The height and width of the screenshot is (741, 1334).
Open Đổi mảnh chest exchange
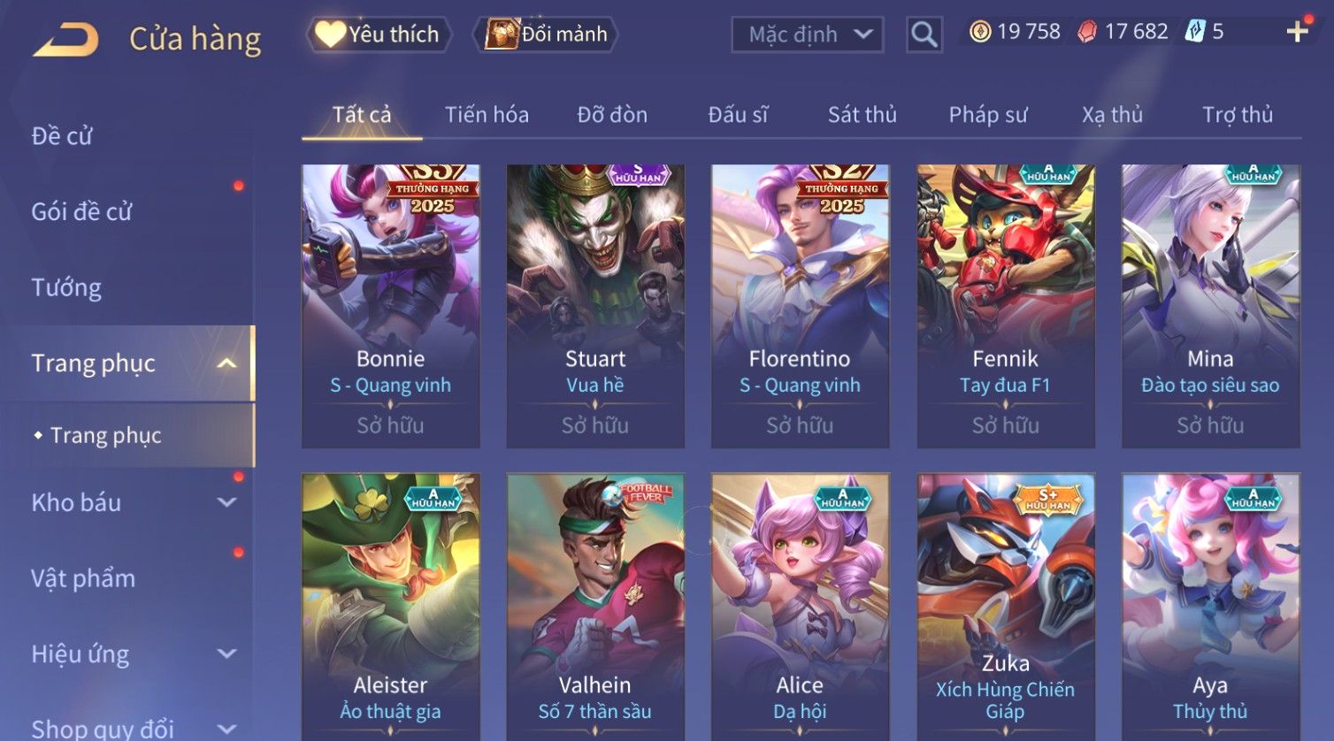544,34
